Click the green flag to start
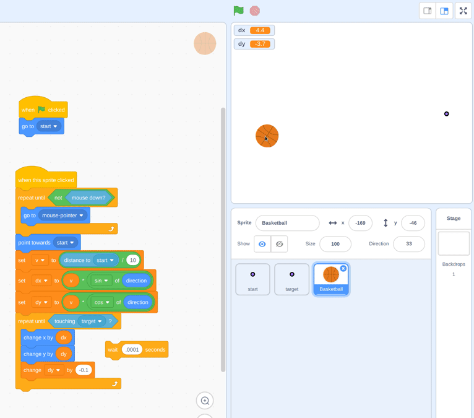Screen dimensions: 474x418 pos(238,11)
